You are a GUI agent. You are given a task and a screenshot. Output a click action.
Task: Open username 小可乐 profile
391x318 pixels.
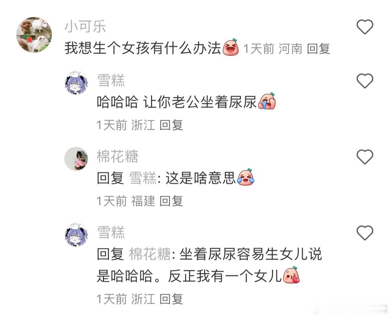pos(85,26)
